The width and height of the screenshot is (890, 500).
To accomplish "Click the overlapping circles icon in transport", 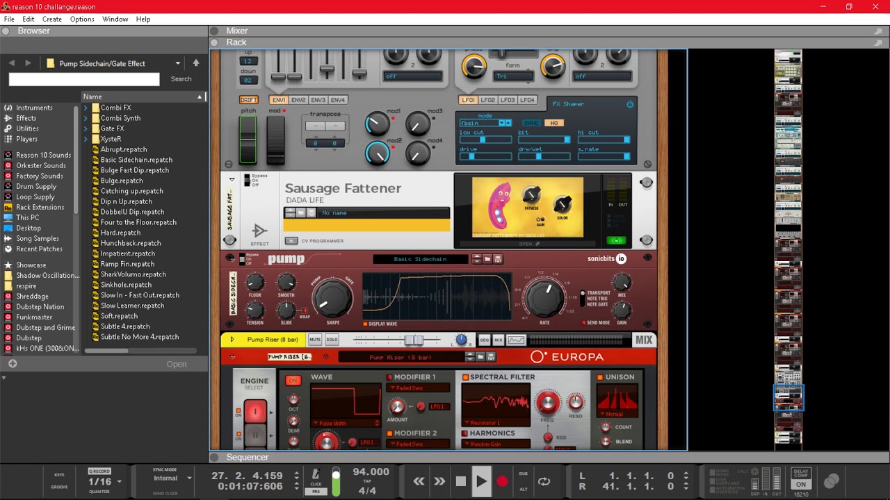I will coord(831,481).
